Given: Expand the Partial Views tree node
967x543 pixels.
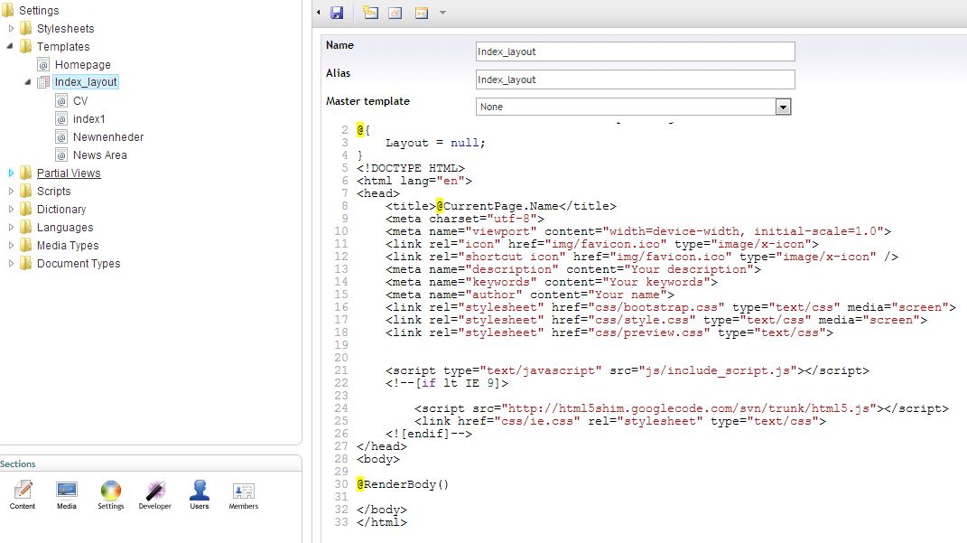Looking at the screenshot, I should (11, 173).
